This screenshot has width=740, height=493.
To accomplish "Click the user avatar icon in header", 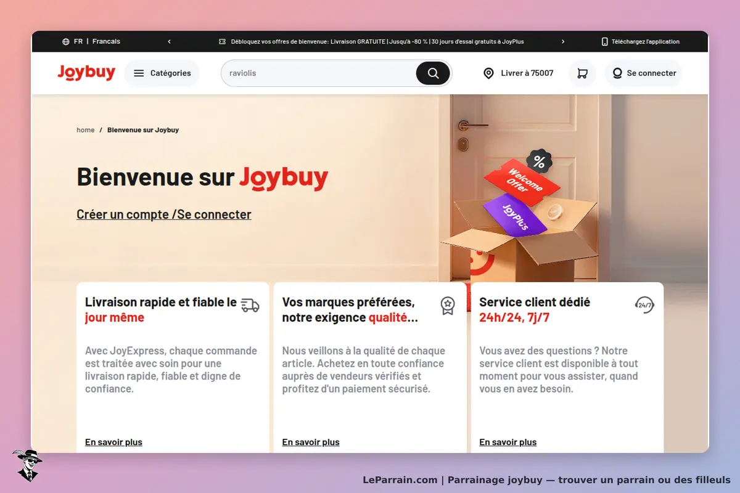I will [617, 73].
